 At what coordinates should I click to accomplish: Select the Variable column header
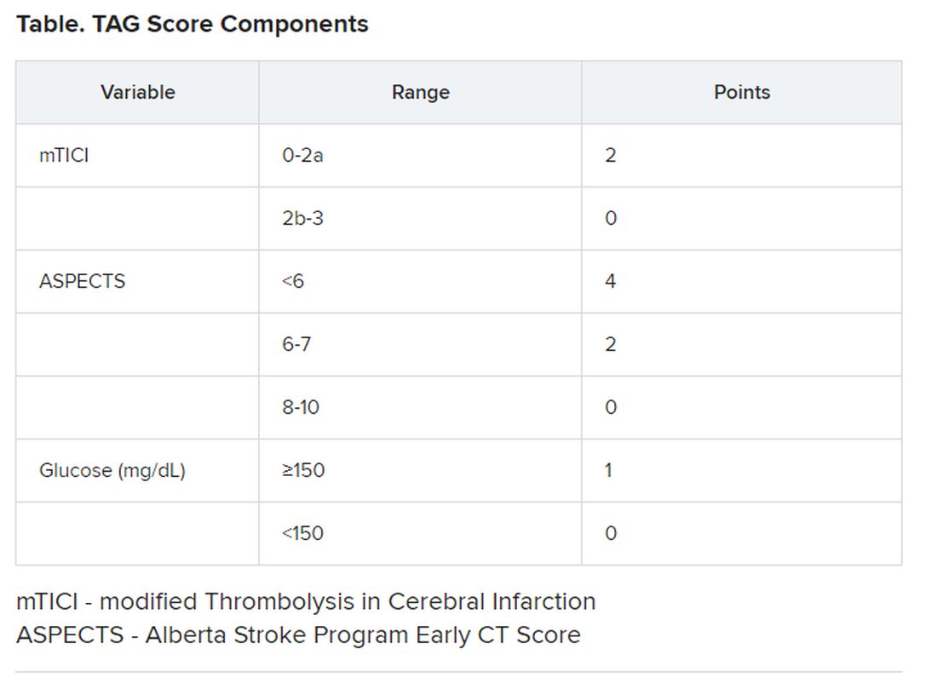(138, 92)
